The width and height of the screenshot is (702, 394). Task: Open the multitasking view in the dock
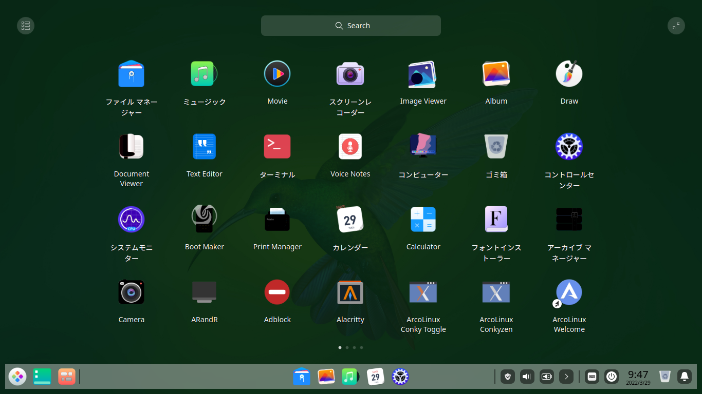pos(67,377)
